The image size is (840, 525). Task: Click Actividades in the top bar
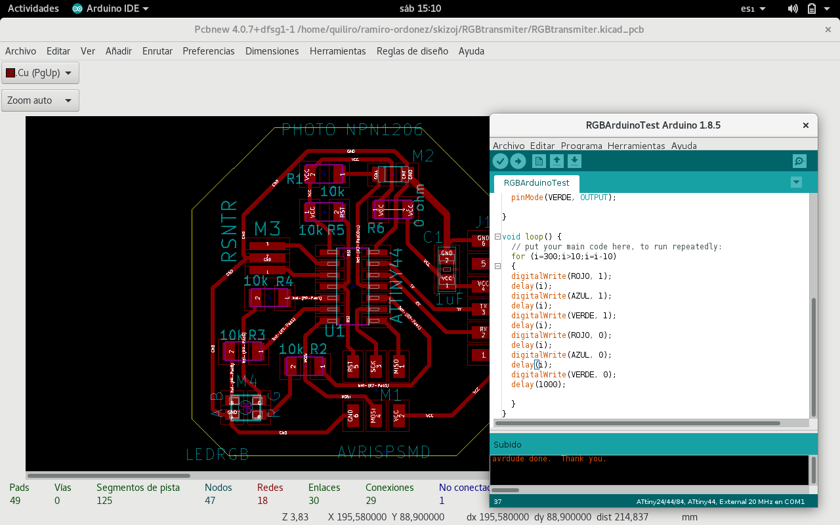(x=33, y=9)
